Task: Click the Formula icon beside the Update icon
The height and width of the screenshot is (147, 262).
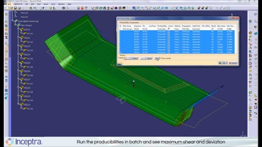Action: (x=54, y=8)
